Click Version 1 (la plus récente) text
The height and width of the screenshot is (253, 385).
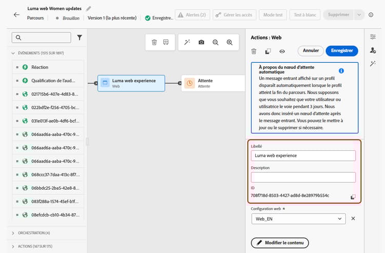point(112,18)
